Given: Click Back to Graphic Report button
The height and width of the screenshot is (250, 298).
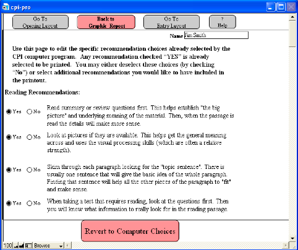Looking at the screenshot, I should coord(106,22).
